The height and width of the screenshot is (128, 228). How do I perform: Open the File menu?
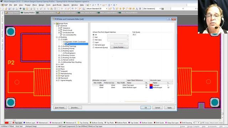pos(10,5)
